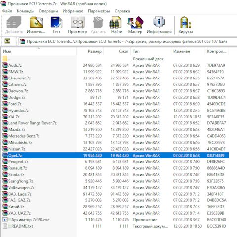Open the Команды menu
Screen dimensions: 237x237
pyautogui.click(x=26, y=11)
